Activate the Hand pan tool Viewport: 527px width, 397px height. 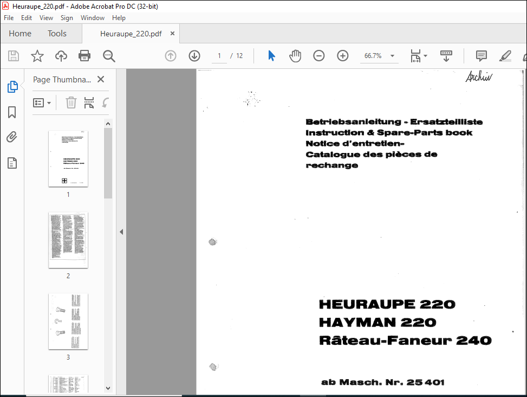point(295,56)
